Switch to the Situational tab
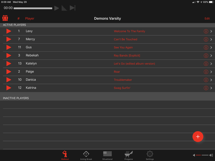 107,155
